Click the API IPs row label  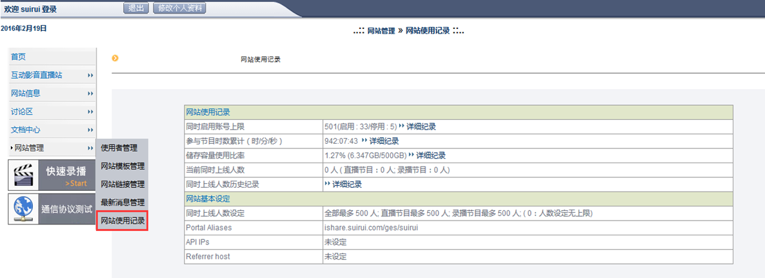click(x=198, y=242)
